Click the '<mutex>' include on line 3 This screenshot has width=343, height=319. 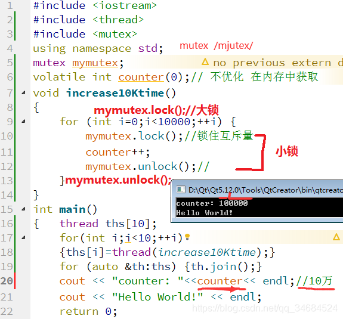[x=115, y=34]
